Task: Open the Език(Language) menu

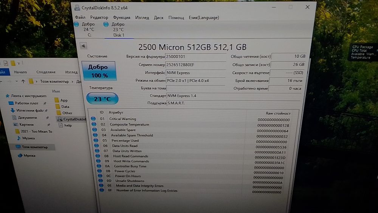Action: (204, 18)
